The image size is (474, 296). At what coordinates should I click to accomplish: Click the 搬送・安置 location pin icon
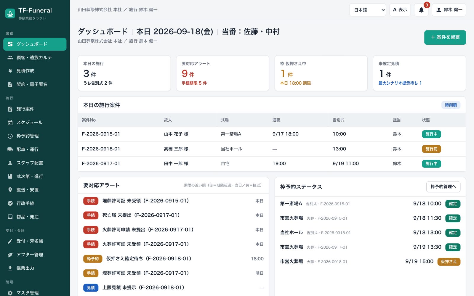(x=10, y=190)
